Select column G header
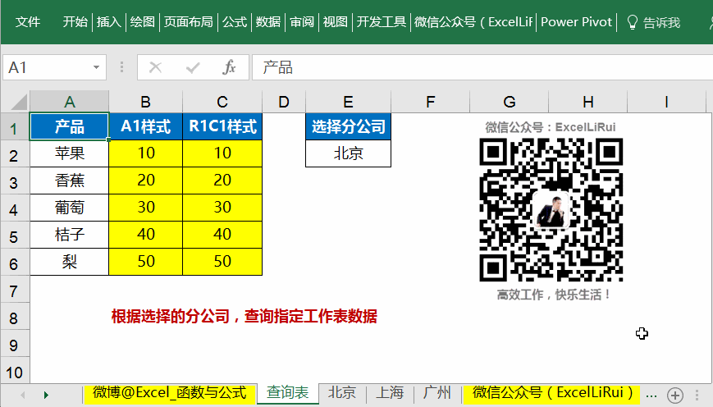Viewport: 713px width, 407px height. click(510, 102)
